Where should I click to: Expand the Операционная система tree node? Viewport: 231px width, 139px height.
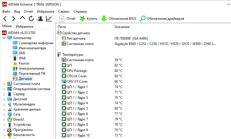click(x=4, y=89)
